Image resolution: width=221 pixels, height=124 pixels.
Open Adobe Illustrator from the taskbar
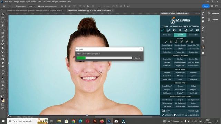coord(95,121)
